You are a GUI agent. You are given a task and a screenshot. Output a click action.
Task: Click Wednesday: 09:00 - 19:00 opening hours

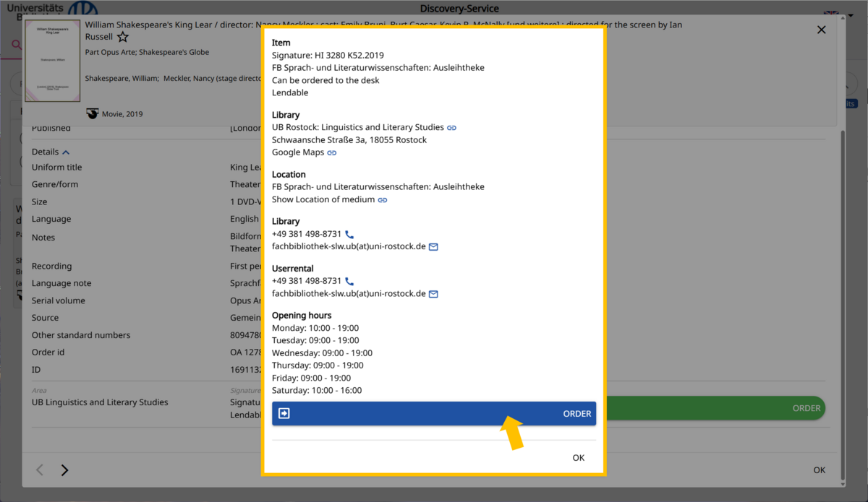click(x=322, y=353)
